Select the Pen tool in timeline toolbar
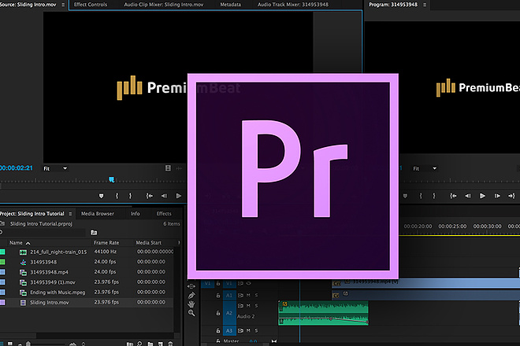The width and height of the screenshot is (520, 346). (191, 295)
